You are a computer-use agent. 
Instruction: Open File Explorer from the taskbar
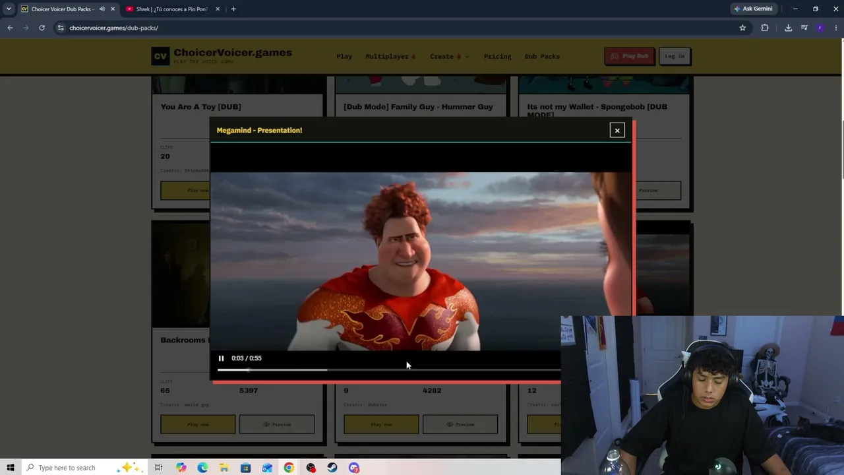click(x=224, y=468)
